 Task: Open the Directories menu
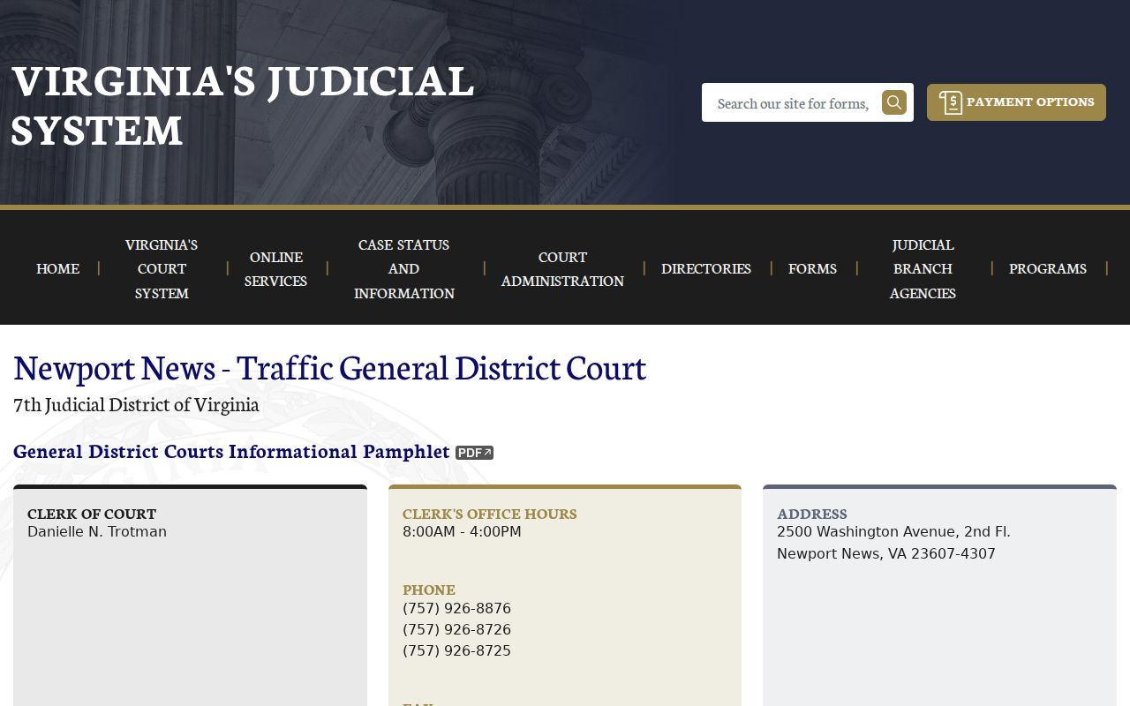(x=706, y=268)
